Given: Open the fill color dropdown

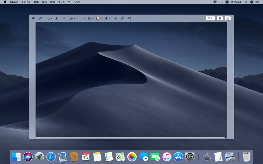Looking at the screenshot, I should click(99, 18).
